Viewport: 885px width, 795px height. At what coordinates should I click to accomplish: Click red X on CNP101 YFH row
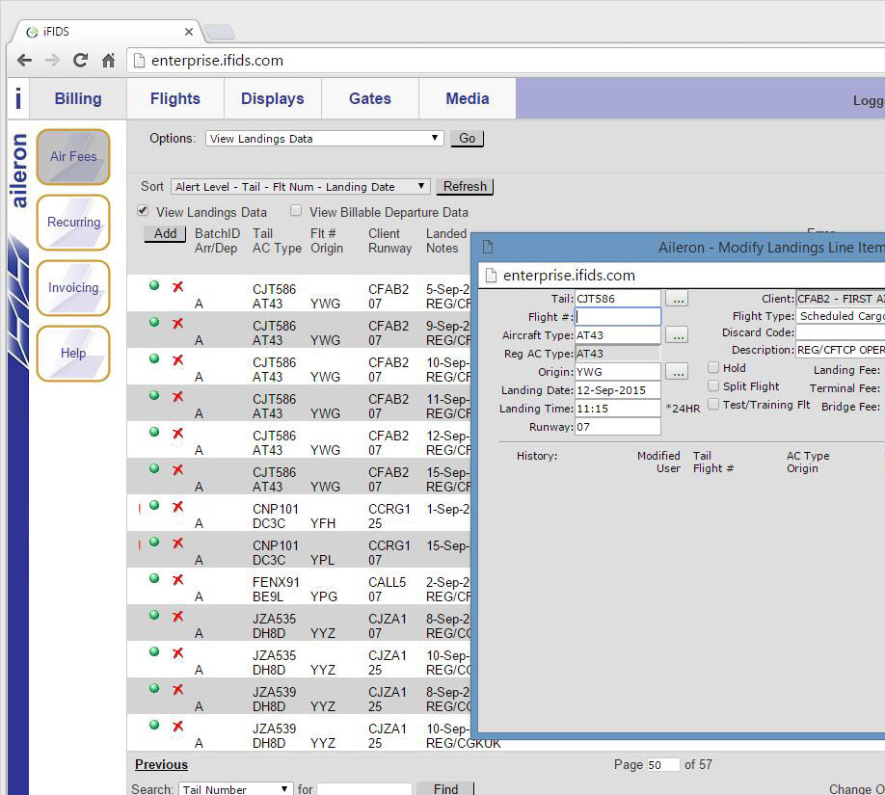pos(177,507)
